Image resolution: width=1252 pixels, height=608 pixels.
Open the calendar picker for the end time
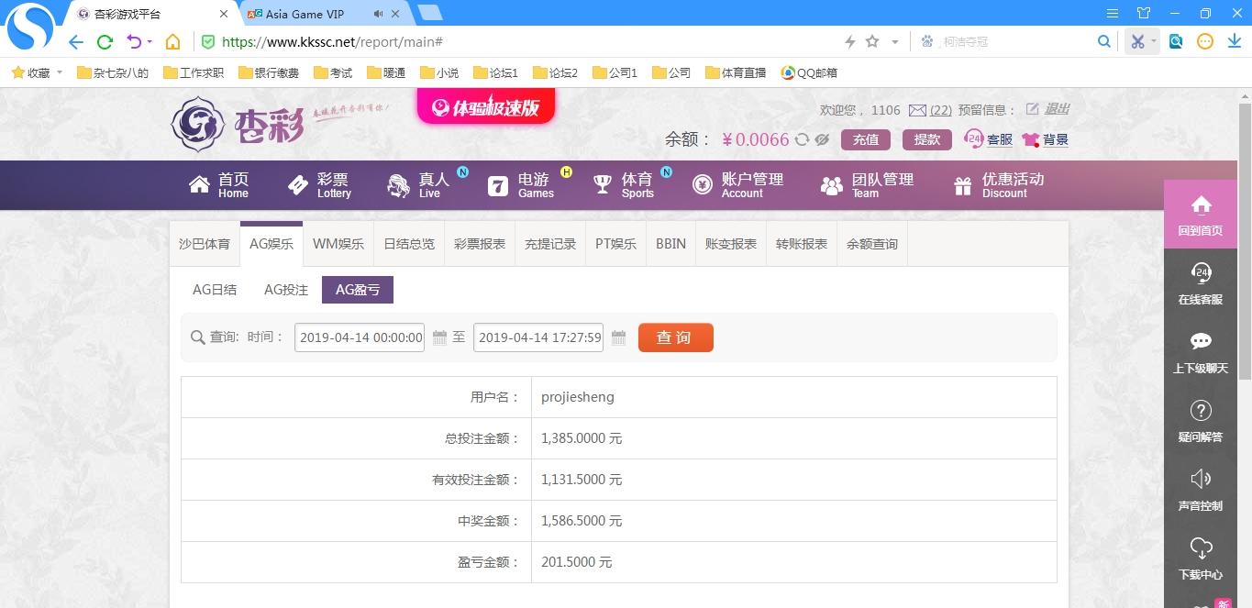[618, 337]
